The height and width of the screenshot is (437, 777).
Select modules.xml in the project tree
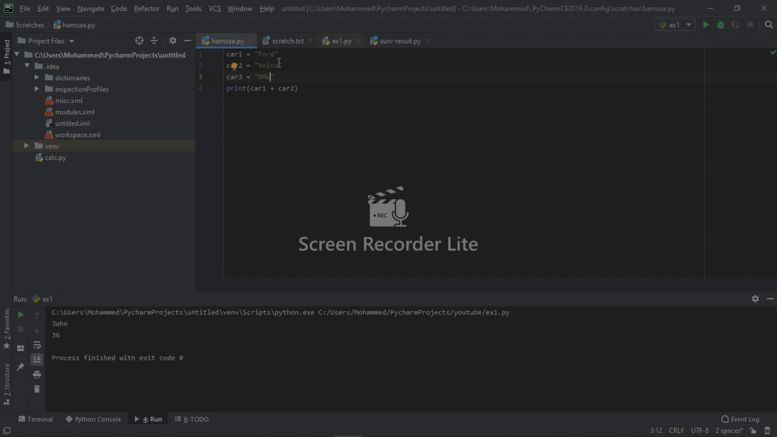pos(75,112)
